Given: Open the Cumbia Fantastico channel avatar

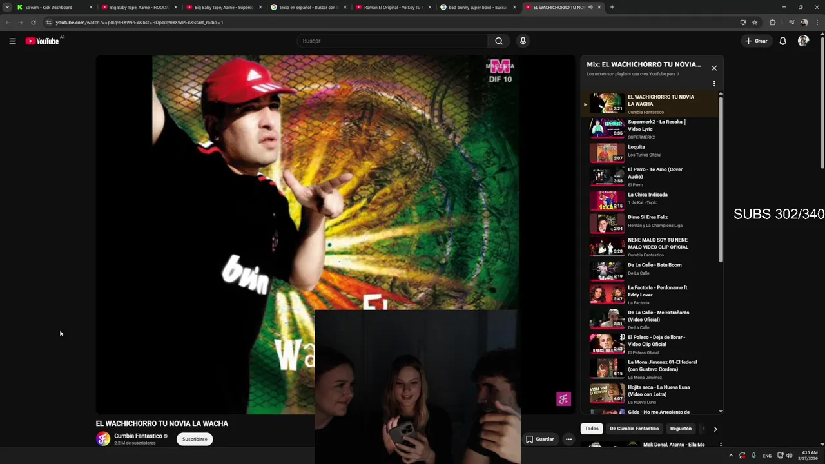Looking at the screenshot, I should pyautogui.click(x=103, y=439).
